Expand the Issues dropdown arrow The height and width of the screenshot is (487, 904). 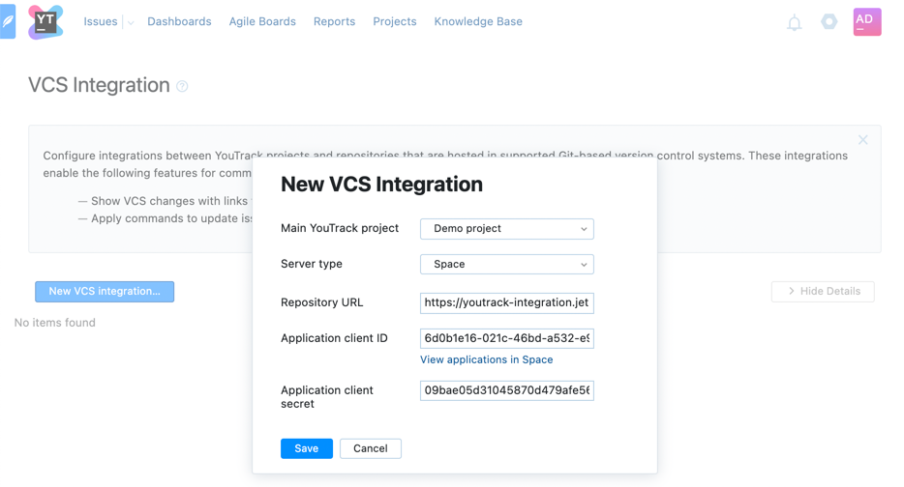(131, 22)
